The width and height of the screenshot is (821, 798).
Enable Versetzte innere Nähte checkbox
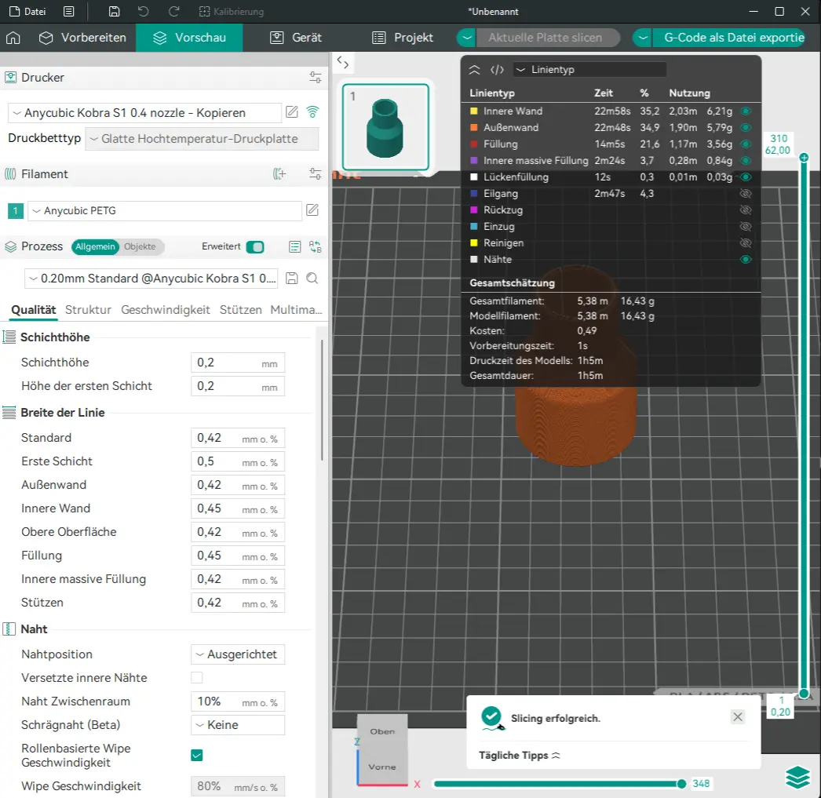[197, 678]
